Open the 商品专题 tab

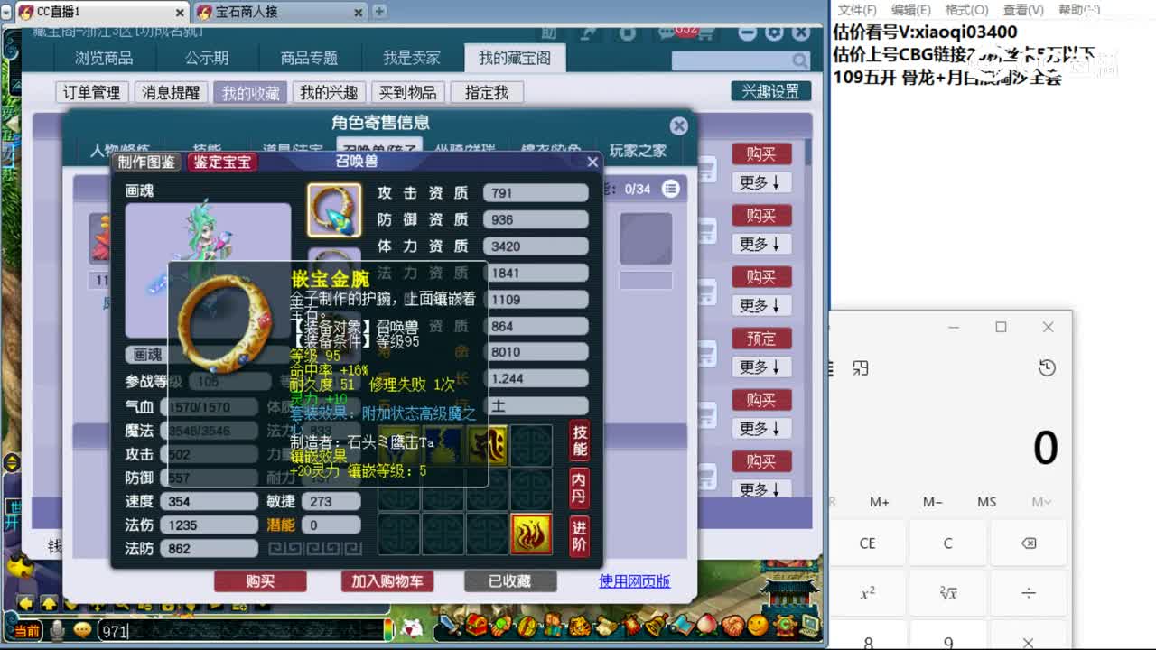click(309, 58)
